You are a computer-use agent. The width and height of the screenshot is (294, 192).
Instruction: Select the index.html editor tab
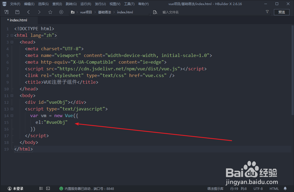pyautogui.click(x=18, y=20)
